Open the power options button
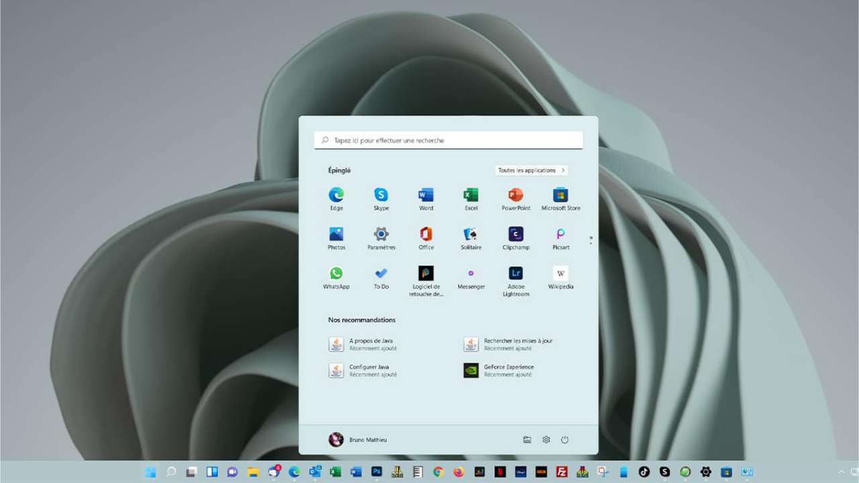859x483 pixels. pos(565,439)
